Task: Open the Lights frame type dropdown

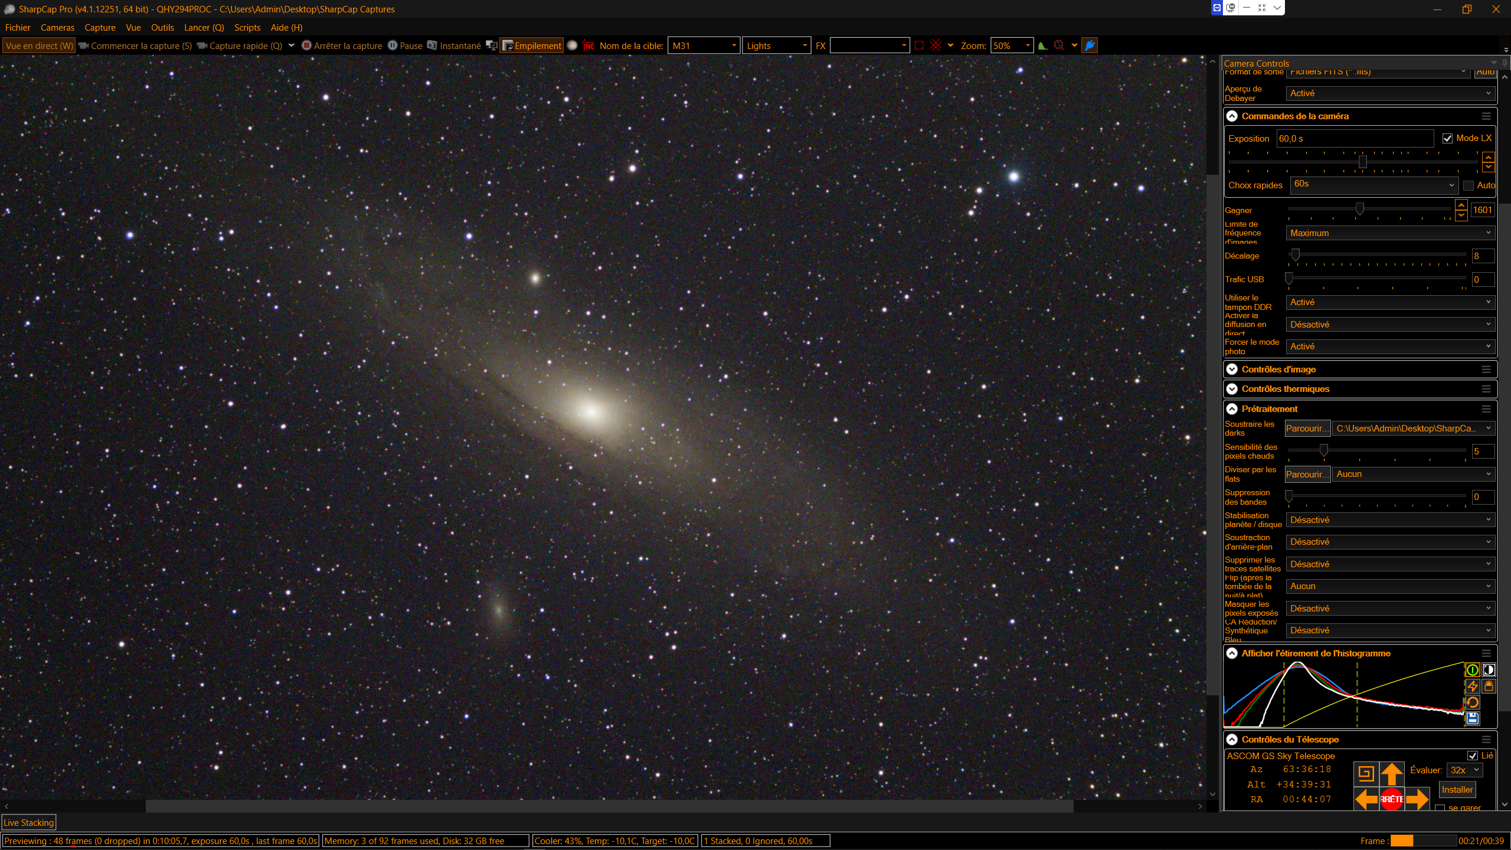Action: (x=777, y=45)
